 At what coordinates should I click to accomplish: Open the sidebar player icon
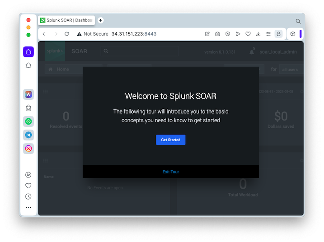click(28, 175)
